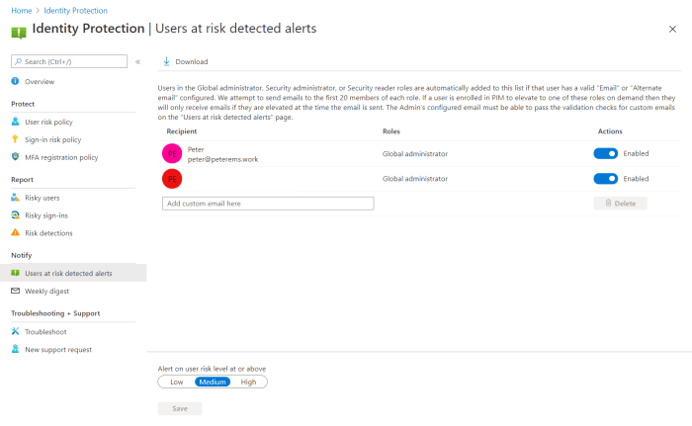Click the Troubleshoot wrench icon

tap(16, 332)
